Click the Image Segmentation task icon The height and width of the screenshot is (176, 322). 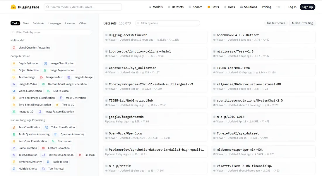tap(45, 70)
